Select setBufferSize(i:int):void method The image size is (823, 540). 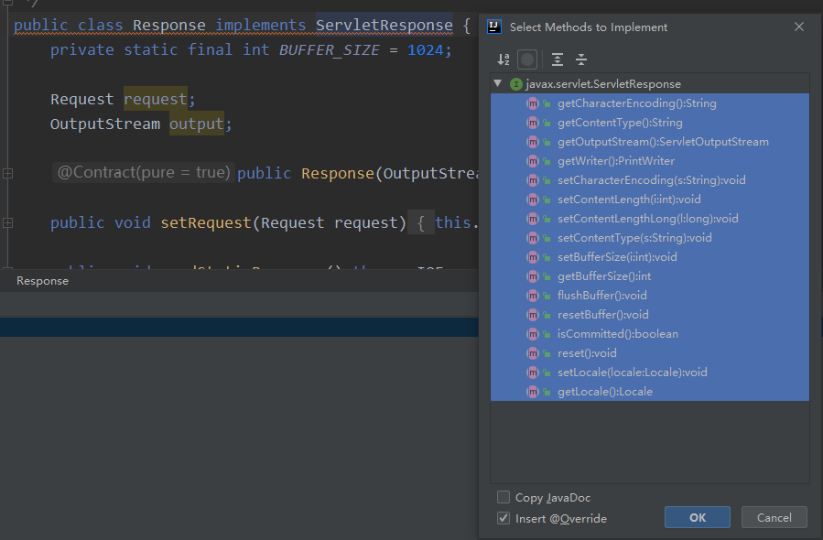[650, 257]
